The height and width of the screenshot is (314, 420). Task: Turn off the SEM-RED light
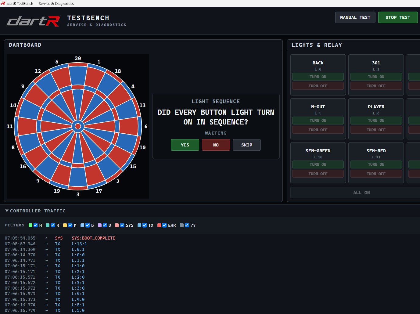[376, 174]
